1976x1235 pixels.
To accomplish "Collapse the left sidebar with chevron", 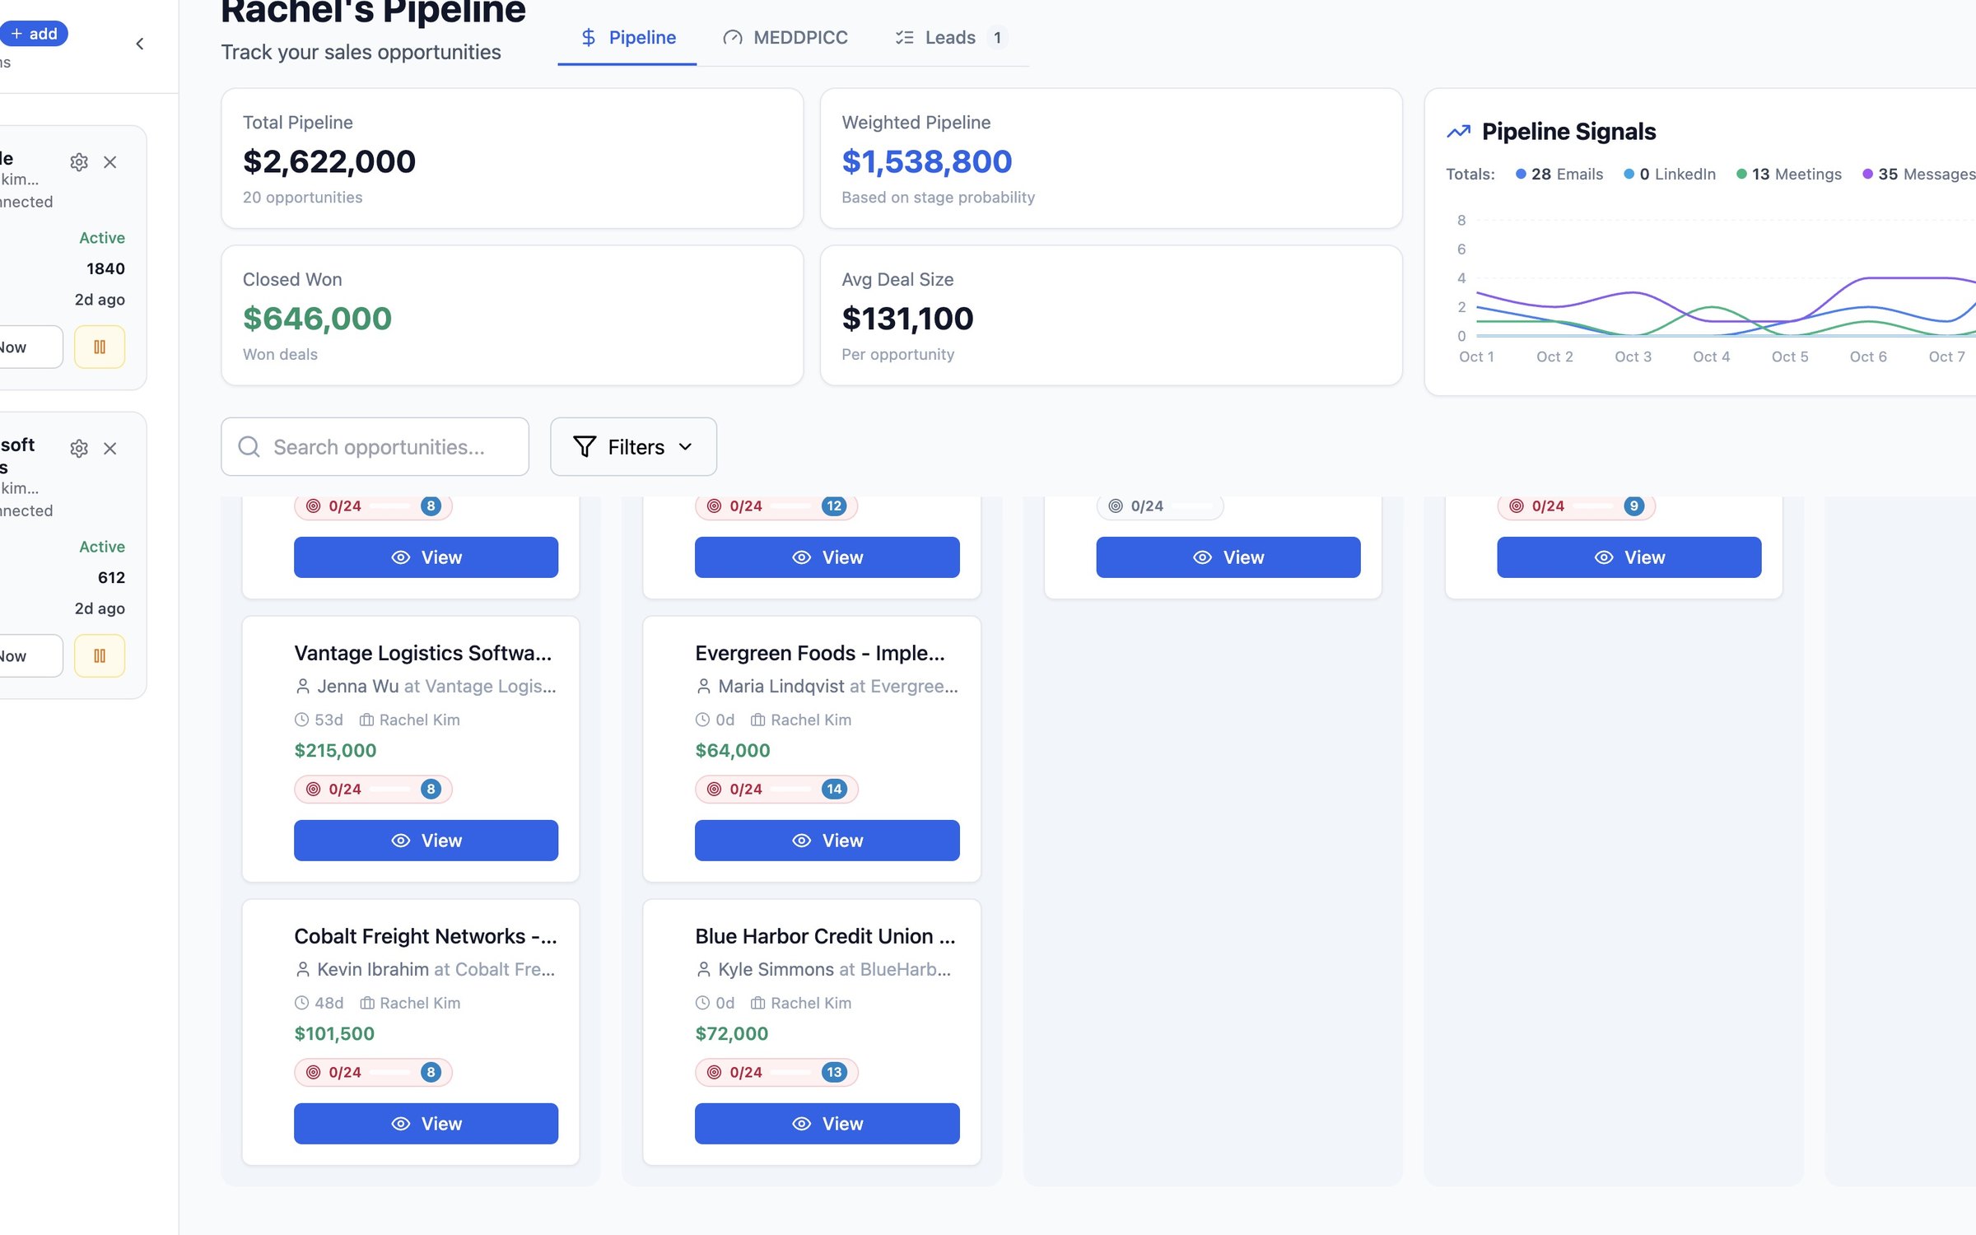I will coord(140,44).
